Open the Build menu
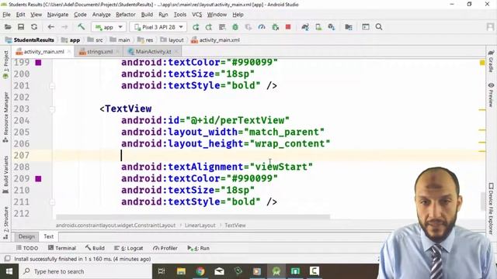497x279 pixels. tap(147, 15)
